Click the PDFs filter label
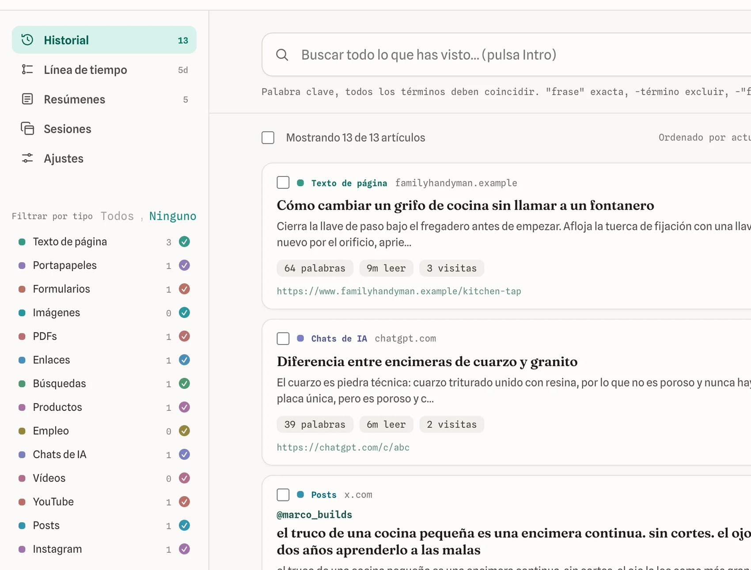The height and width of the screenshot is (570, 751). 45,336
